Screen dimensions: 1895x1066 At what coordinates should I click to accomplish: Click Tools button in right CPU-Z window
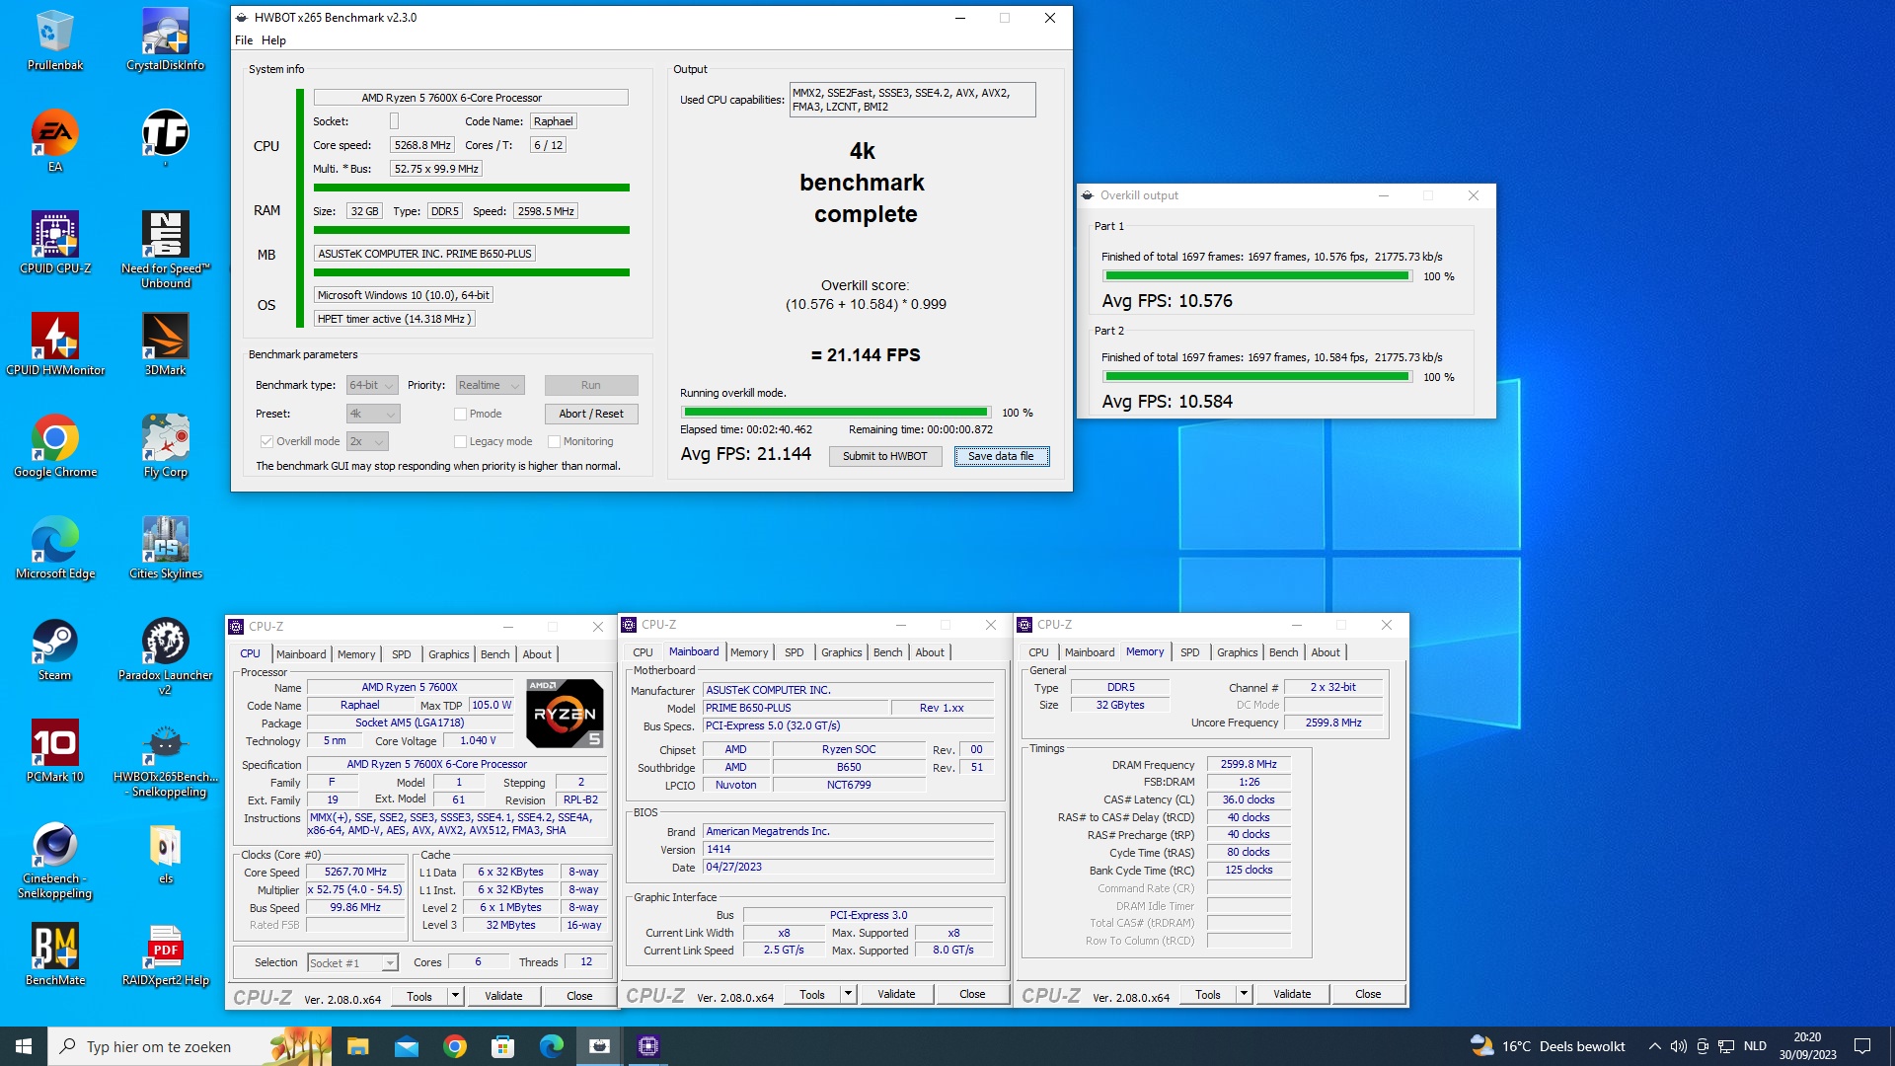click(1207, 994)
